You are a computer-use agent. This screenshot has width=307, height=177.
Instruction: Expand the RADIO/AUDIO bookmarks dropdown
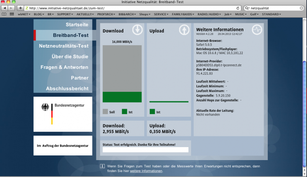tap(209, 14)
